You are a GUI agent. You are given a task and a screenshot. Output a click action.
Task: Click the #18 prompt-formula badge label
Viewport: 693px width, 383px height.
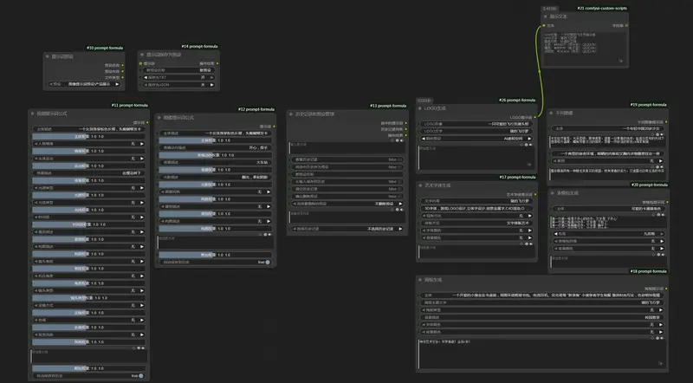648,271
